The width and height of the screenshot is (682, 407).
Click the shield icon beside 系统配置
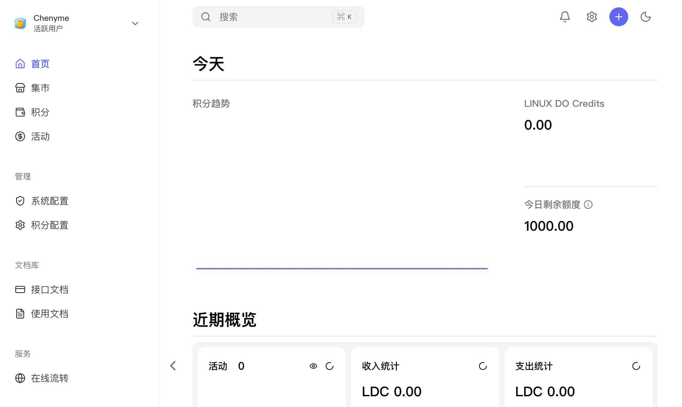click(20, 201)
